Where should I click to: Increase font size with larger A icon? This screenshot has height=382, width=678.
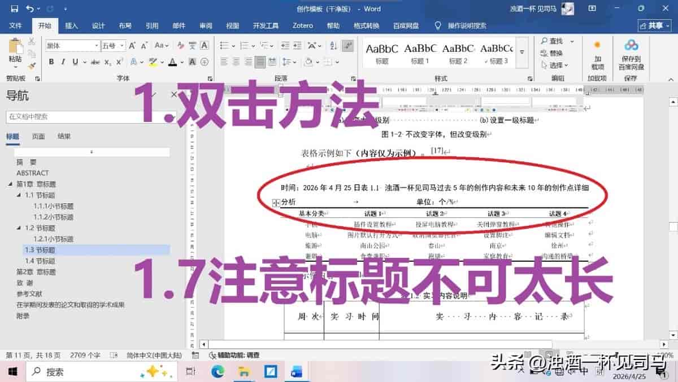(132, 46)
